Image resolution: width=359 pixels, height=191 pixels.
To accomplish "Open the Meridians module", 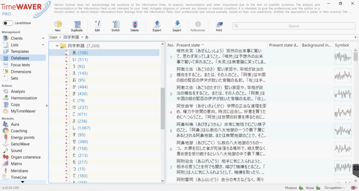I will point(20,171).
